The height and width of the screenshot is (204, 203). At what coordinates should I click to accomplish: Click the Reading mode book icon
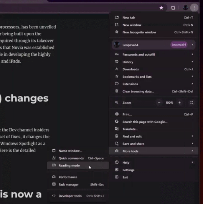point(54,165)
